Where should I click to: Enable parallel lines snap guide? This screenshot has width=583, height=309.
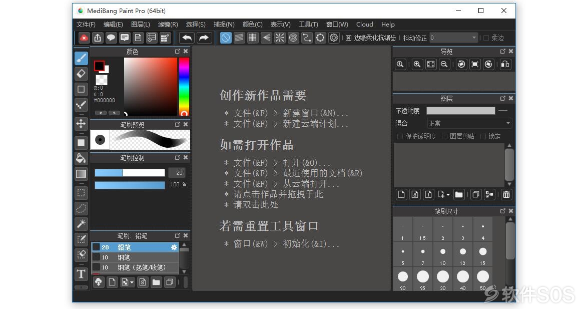(239, 38)
